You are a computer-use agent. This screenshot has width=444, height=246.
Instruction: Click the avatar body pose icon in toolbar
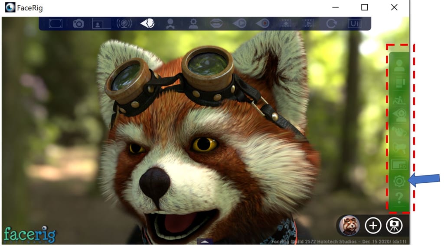click(x=170, y=24)
